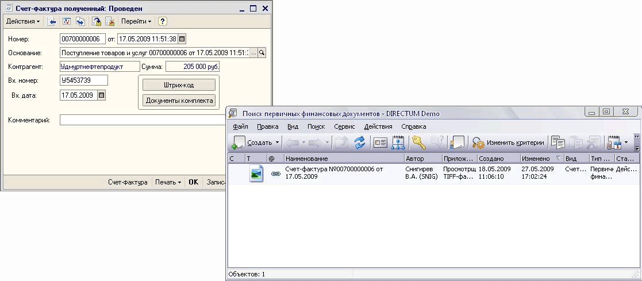Click the card view icon in DIRECTUM toolbar

click(380, 143)
